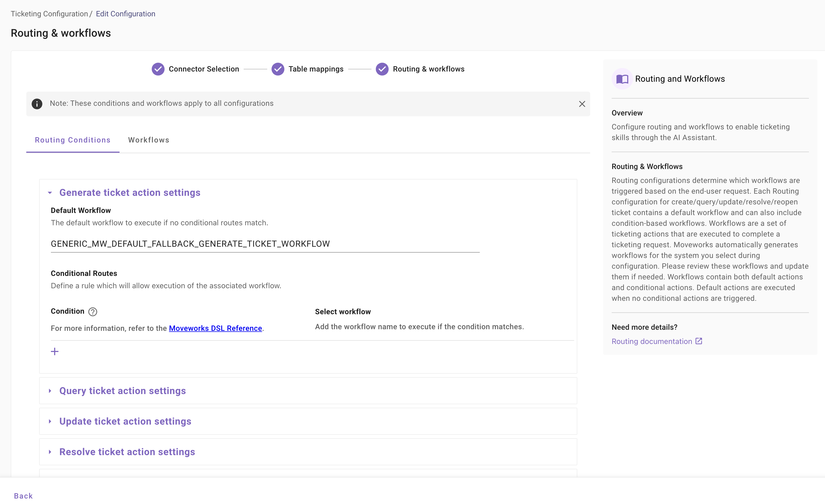The image size is (825, 502).
Task: Click the Connector Selection checkmark step icon
Action: 158,69
